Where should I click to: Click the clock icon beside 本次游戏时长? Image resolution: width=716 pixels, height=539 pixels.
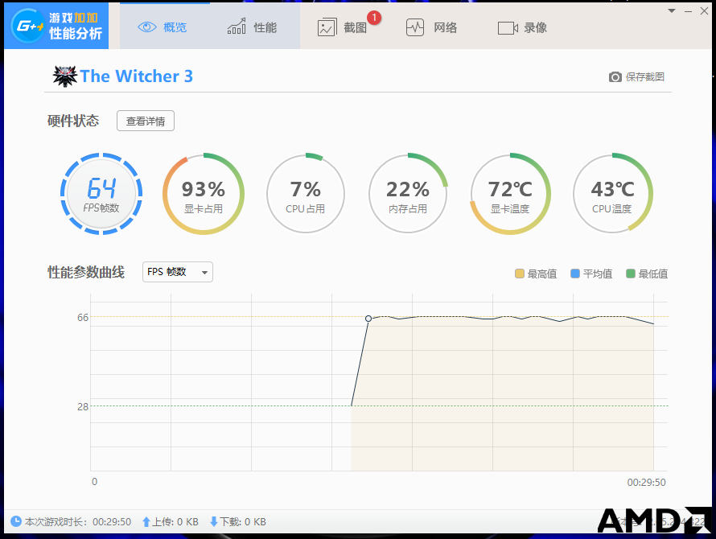click(x=16, y=521)
